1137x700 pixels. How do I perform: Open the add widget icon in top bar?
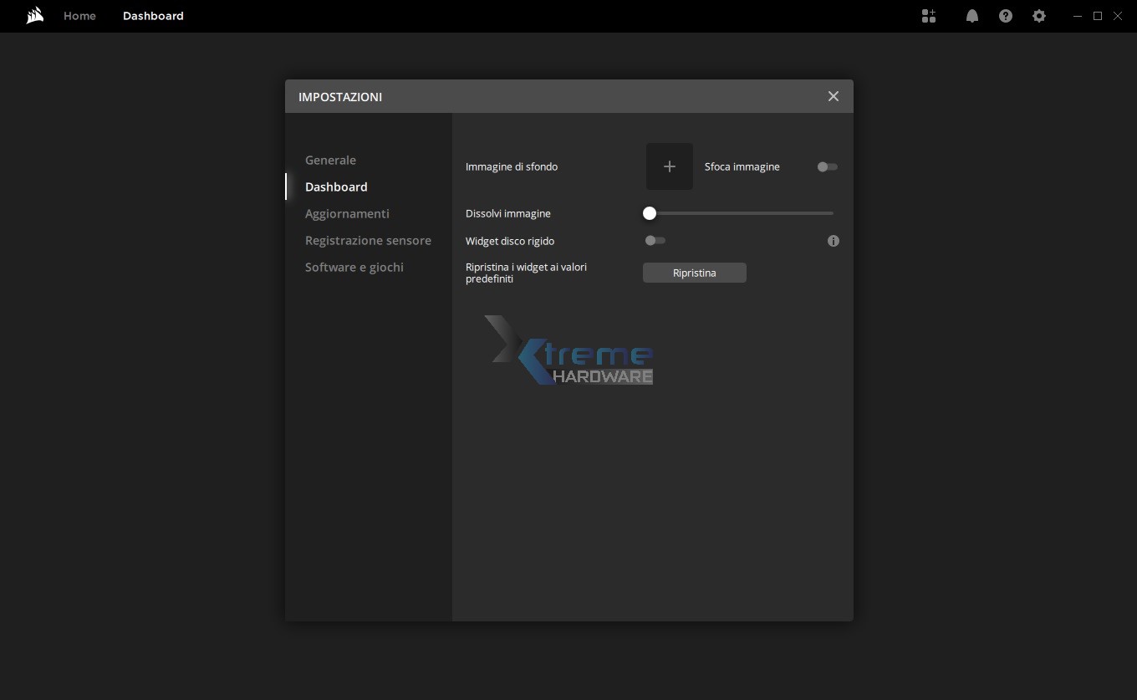click(x=929, y=16)
